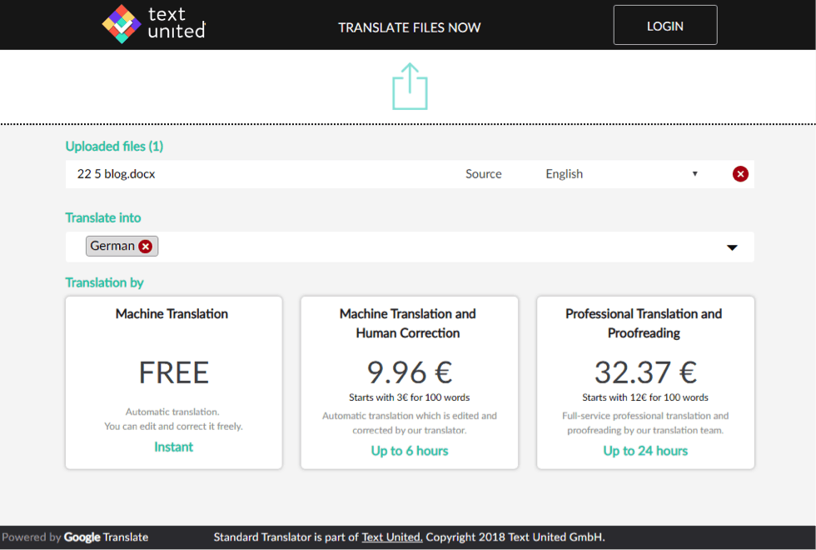Click Starts with 12€ for 100 words
Image resolution: width=816 pixels, height=550 pixels.
coord(645,397)
